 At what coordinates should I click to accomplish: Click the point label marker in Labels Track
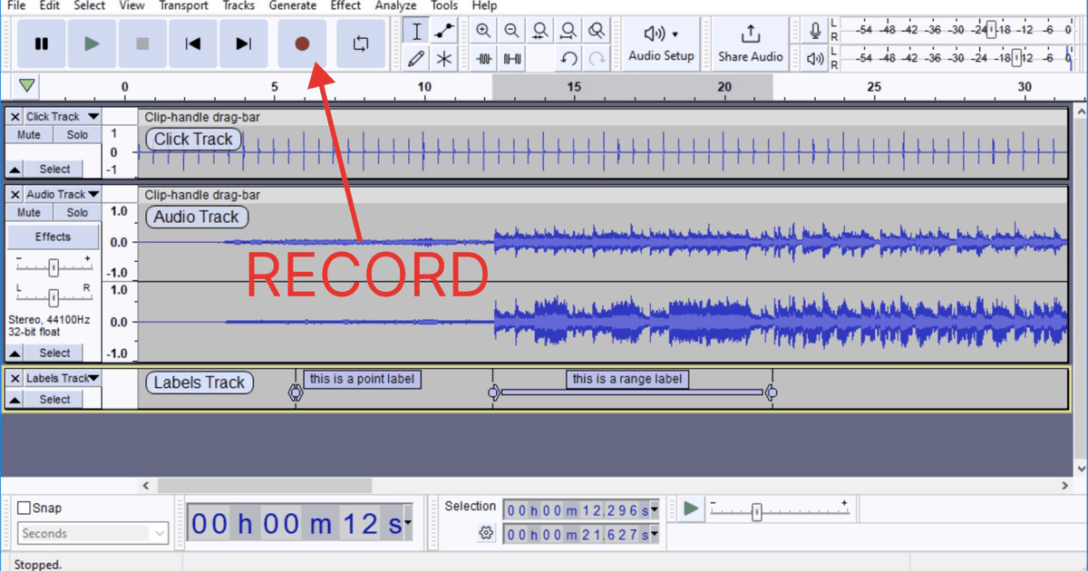point(296,392)
